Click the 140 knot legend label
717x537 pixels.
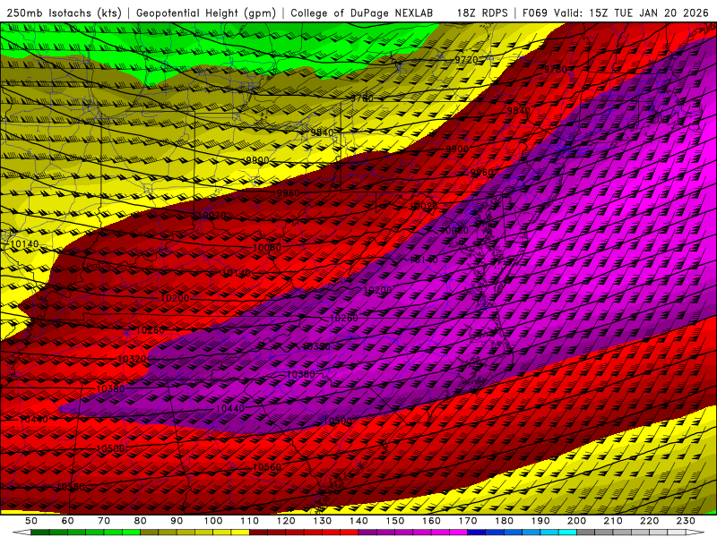click(358, 521)
